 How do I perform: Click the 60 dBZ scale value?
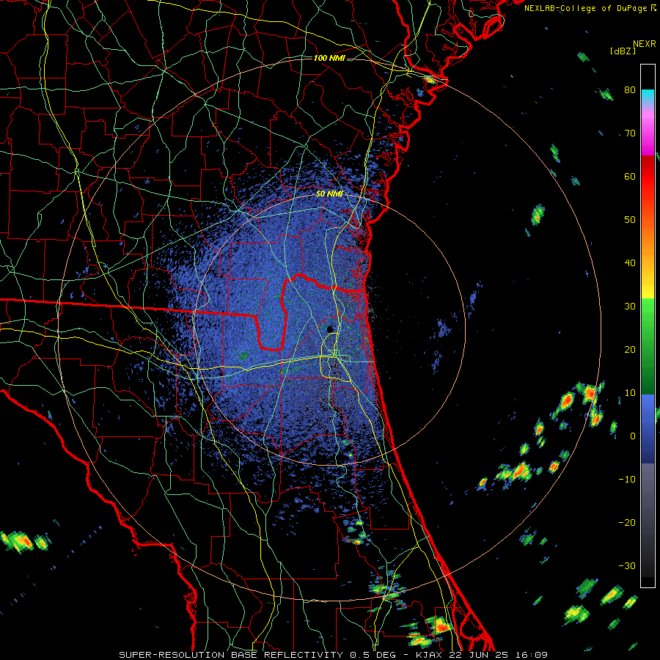pos(630,176)
